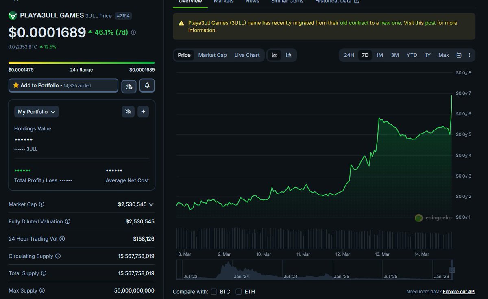Select the line chart type icon
The width and height of the screenshot is (488, 299).
tap(274, 55)
